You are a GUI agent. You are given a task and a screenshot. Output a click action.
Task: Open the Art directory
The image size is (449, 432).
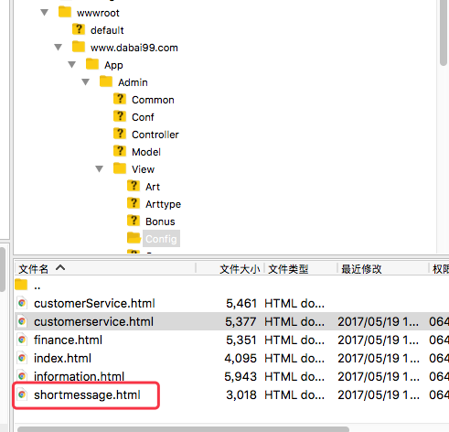[x=153, y=187]
